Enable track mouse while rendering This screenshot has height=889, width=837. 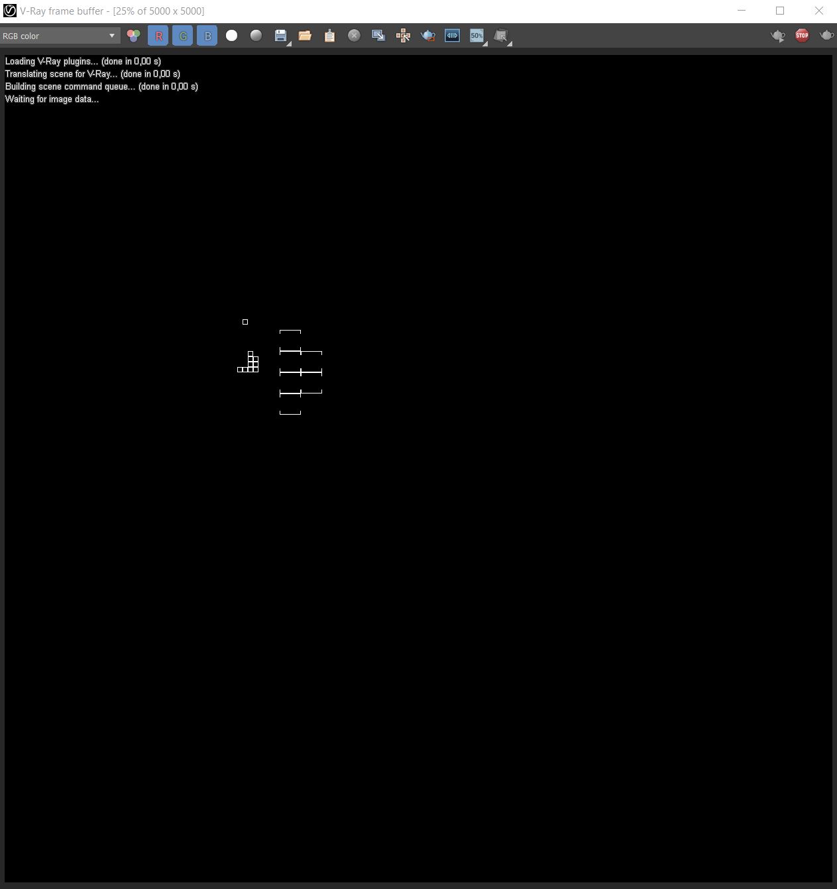click(403, 36)
